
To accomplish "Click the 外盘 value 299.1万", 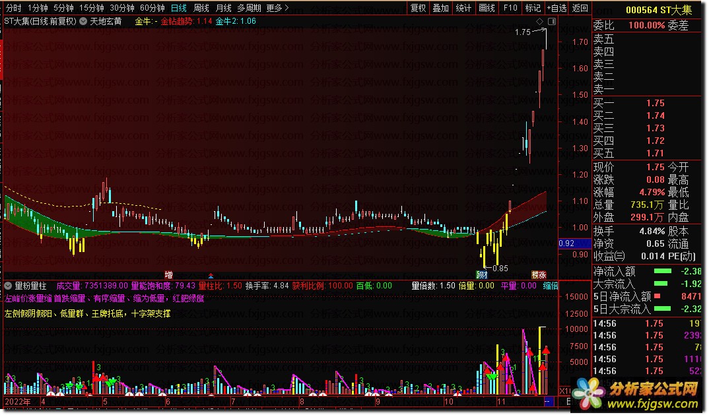I will coord(647,218).
